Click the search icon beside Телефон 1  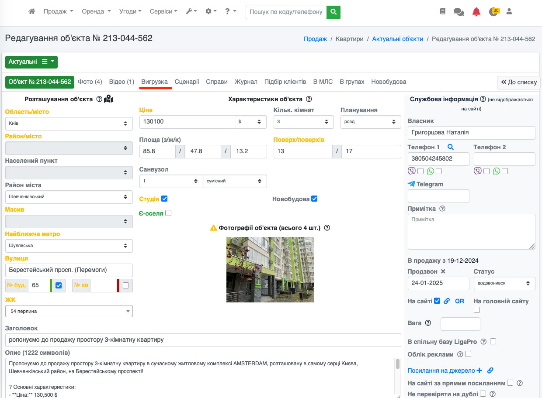pos(451,148)
